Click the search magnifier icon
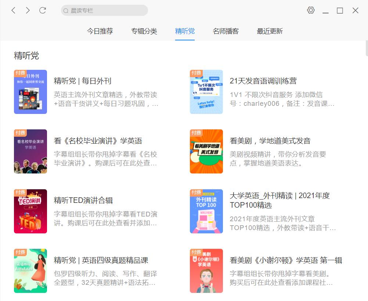This screenshot has width=368, height=301. (66, 11)
